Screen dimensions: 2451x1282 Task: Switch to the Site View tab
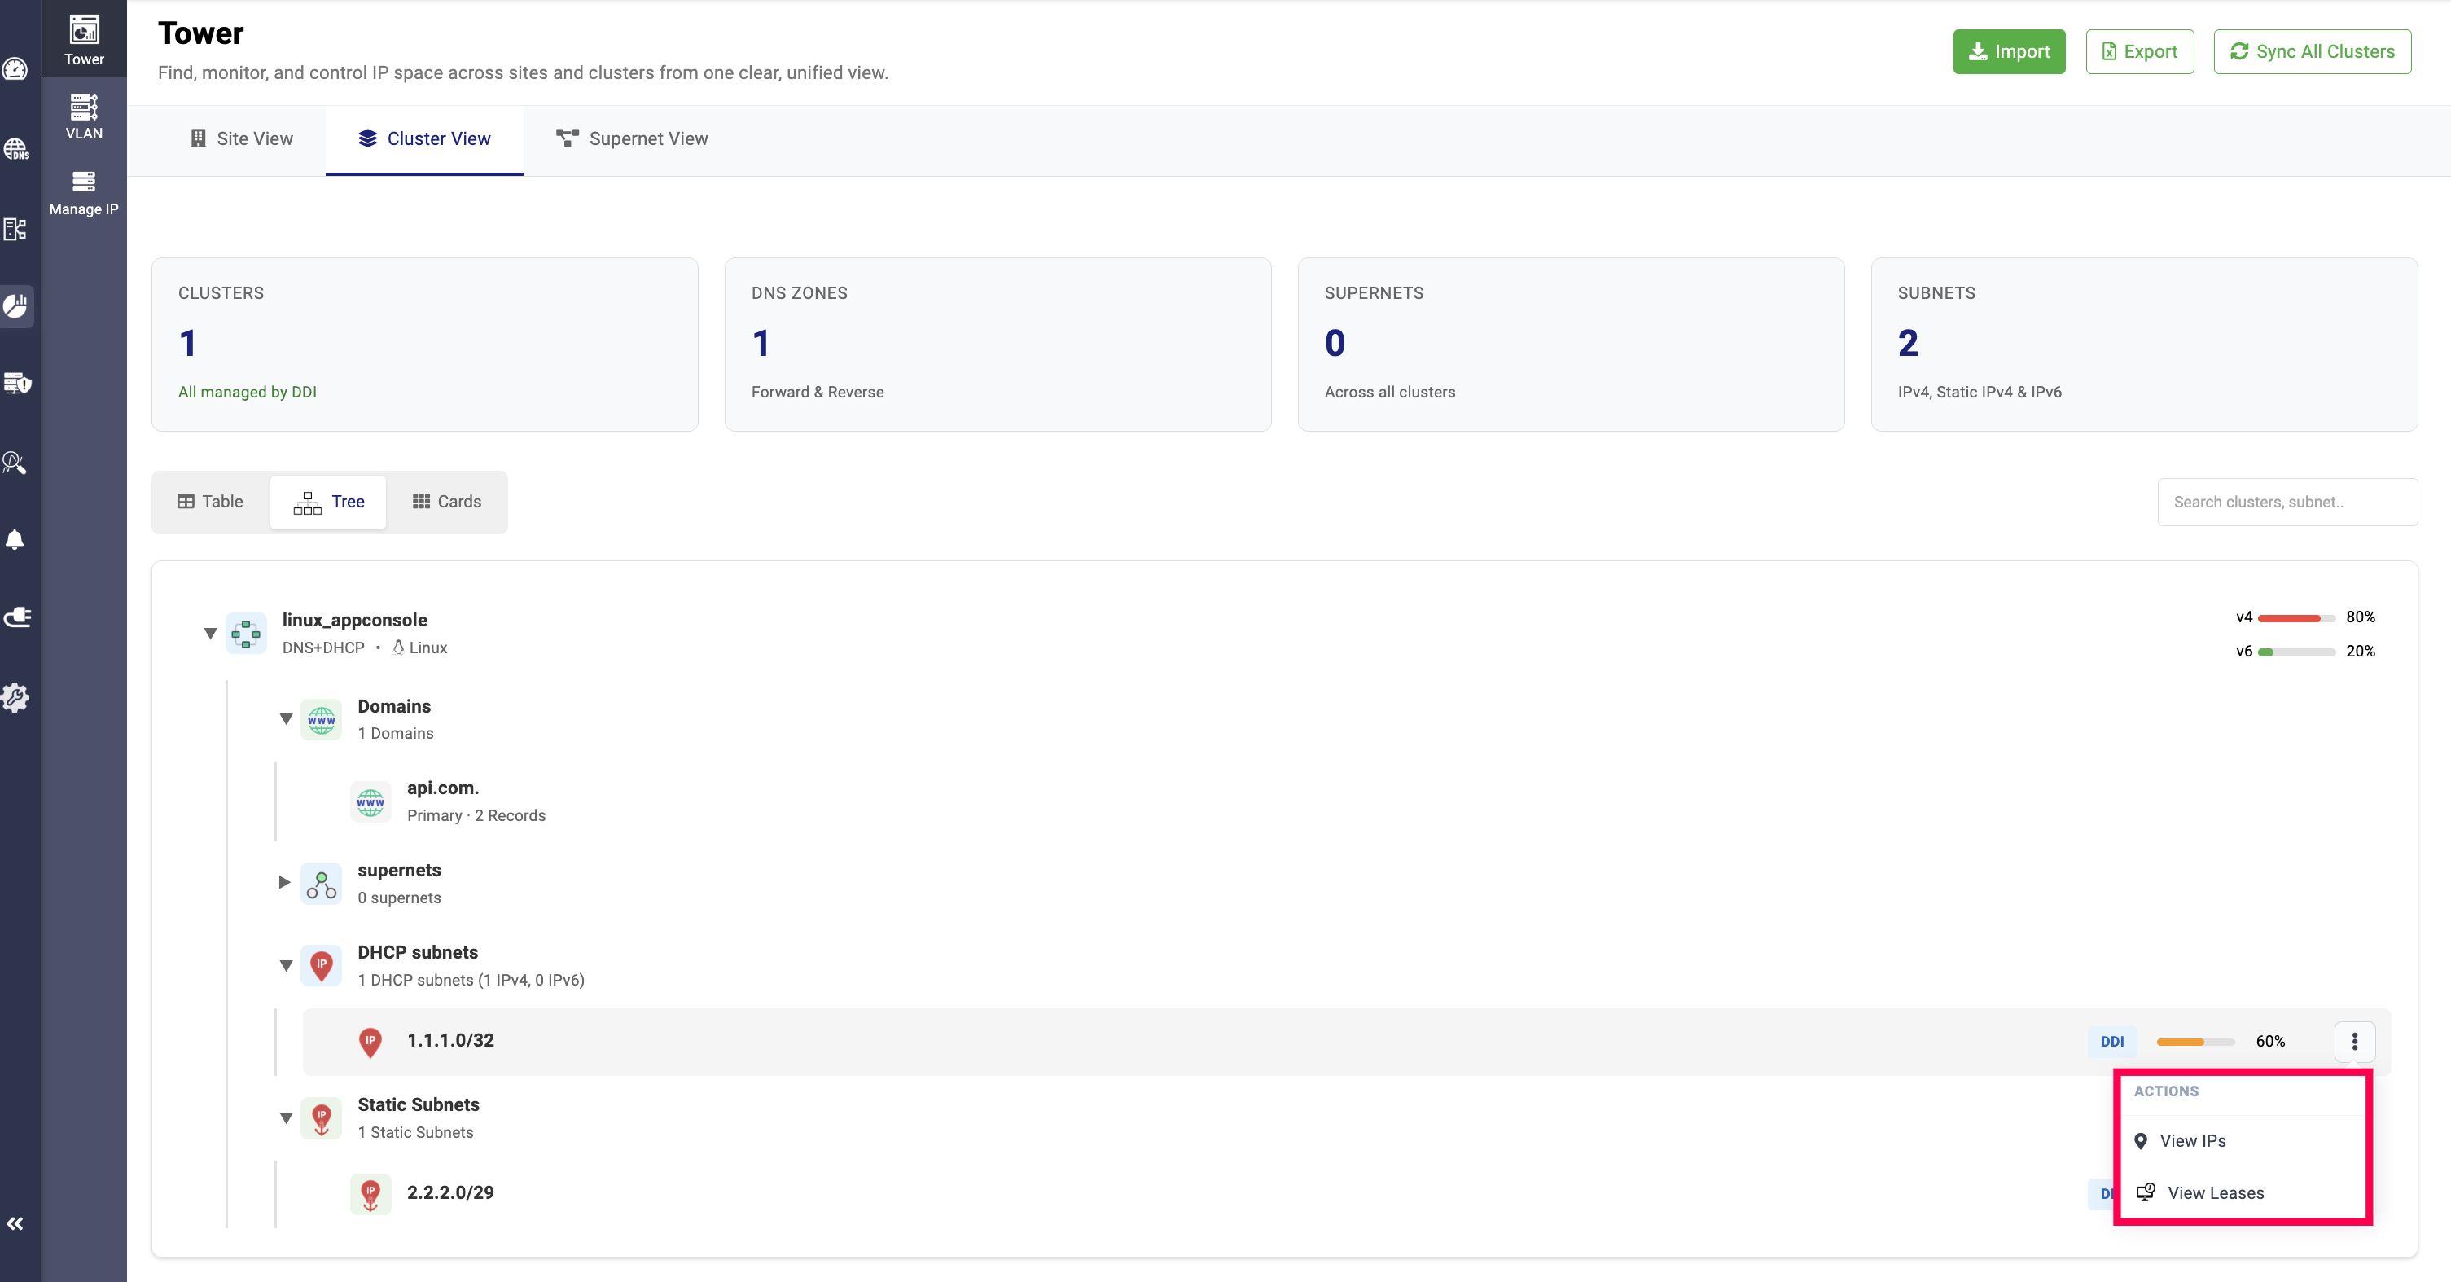242,139
